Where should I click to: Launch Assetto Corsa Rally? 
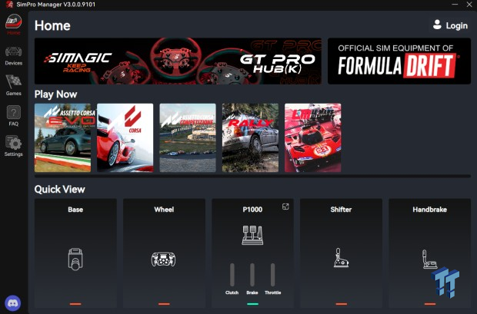[250, 138]
